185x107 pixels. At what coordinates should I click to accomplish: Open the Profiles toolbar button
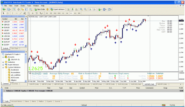coord(9,9)
